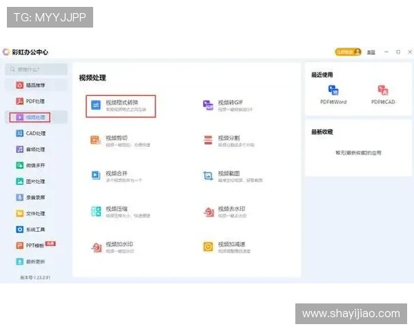The height and width of the screenshot is (331, 414).
Task: Launch the 视频格式转换 tool
Action: click(121, 106)
